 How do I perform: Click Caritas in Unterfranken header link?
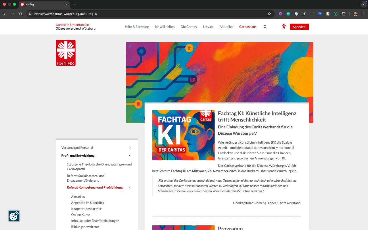(x=72, y=25)
